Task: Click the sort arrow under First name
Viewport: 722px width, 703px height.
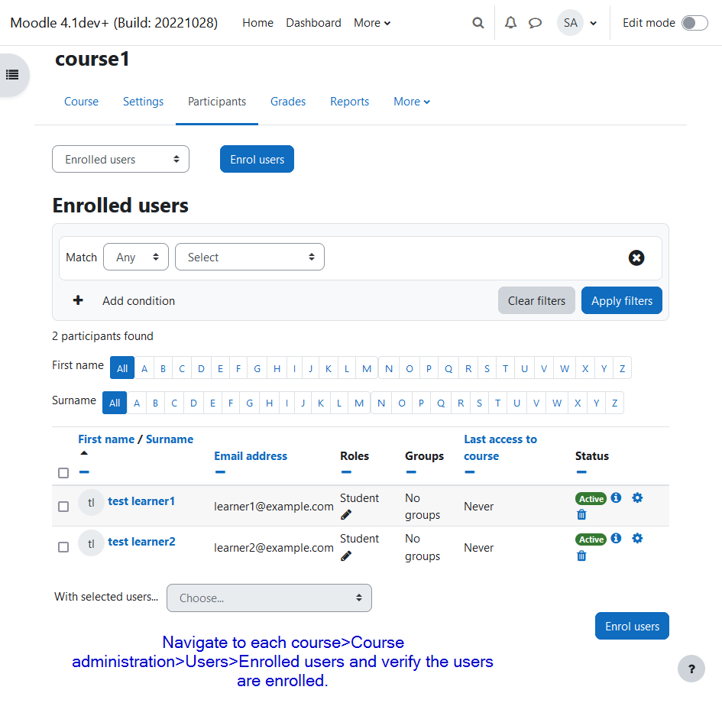Action: click(x=84, y=453)
